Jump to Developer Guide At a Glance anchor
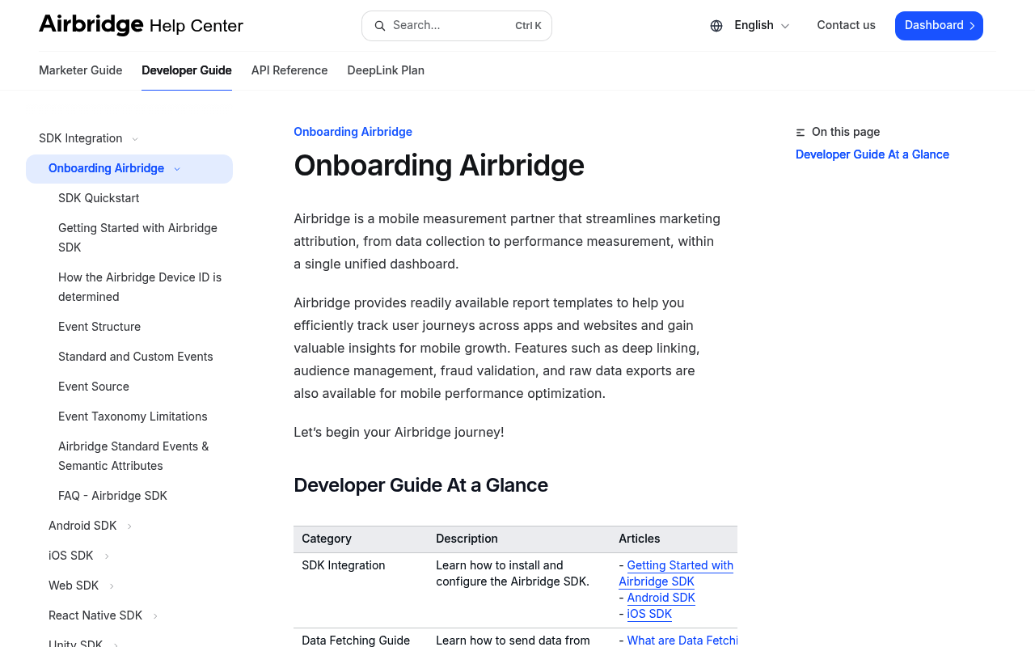 (872, 154)
